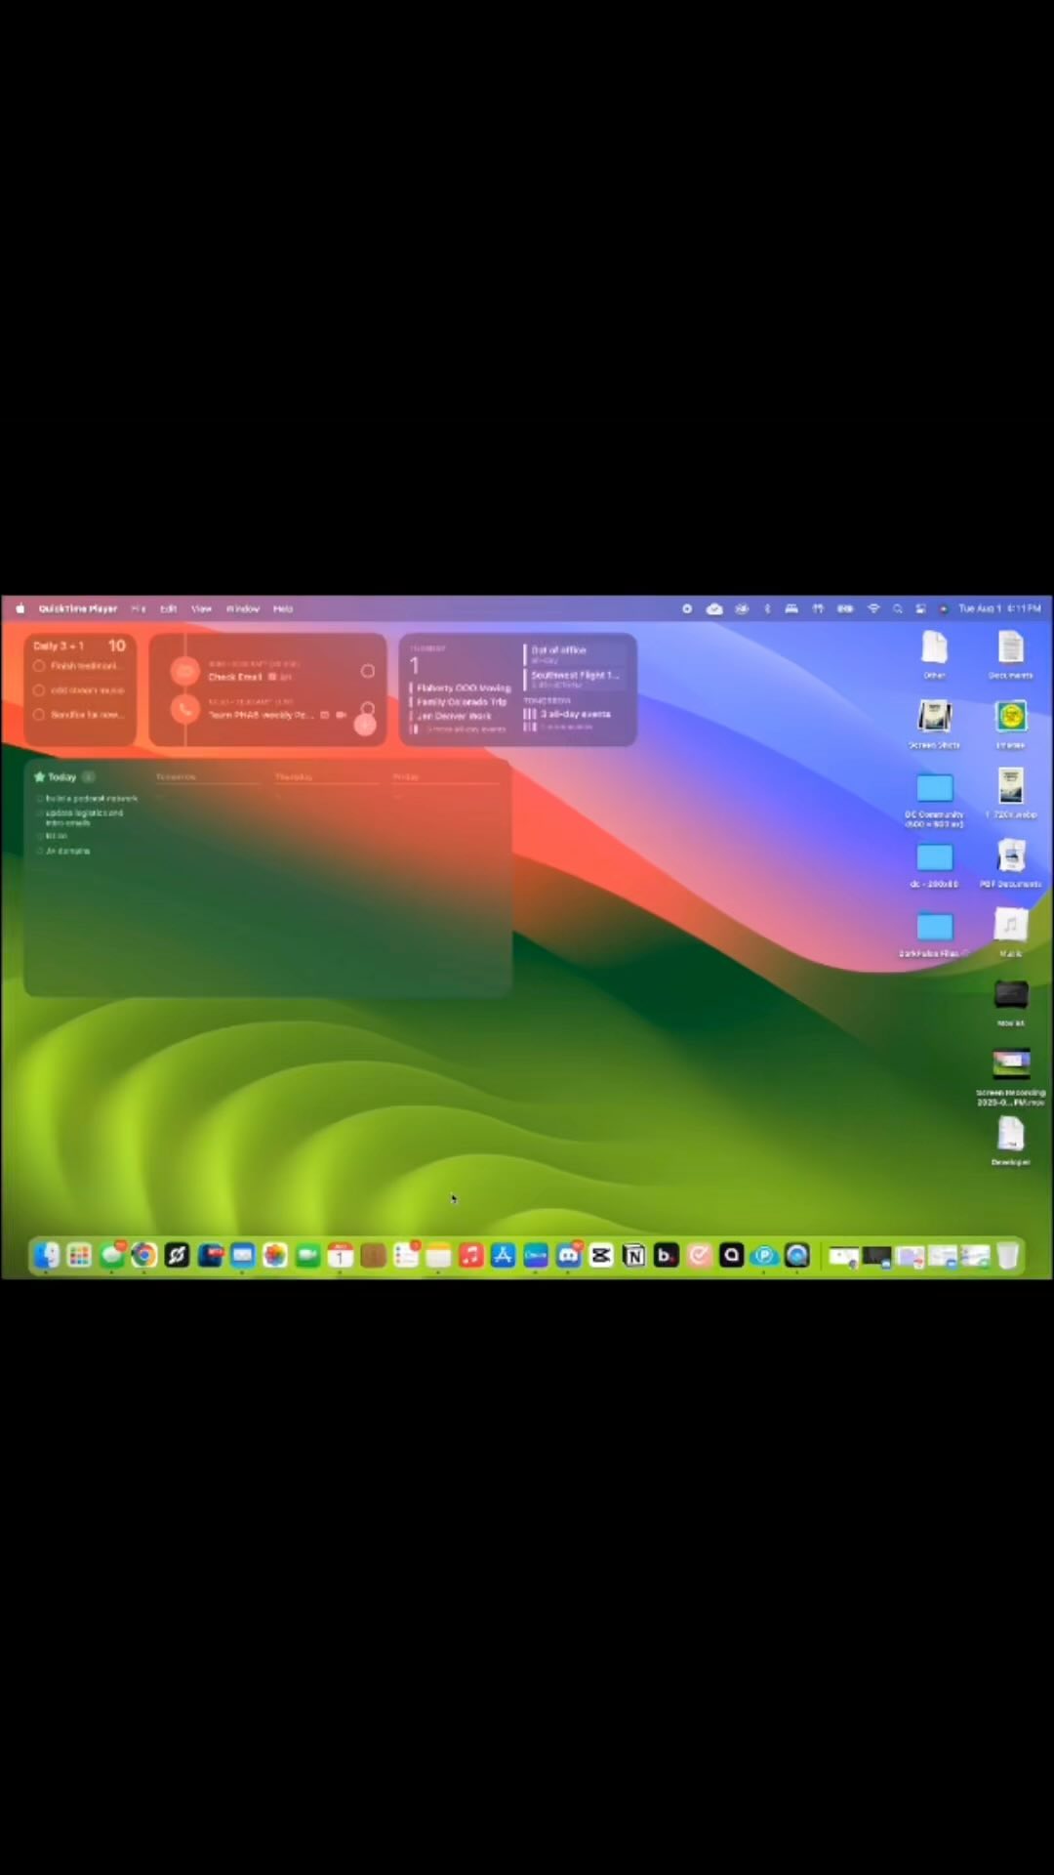Check off the 'Finish testimoni...' task circle
The image size is (1054, 1875).
click(39, 666)
